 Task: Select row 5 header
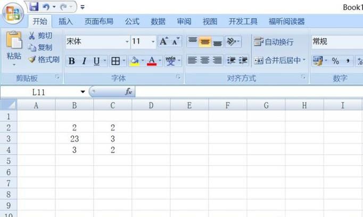click(9, 161)
